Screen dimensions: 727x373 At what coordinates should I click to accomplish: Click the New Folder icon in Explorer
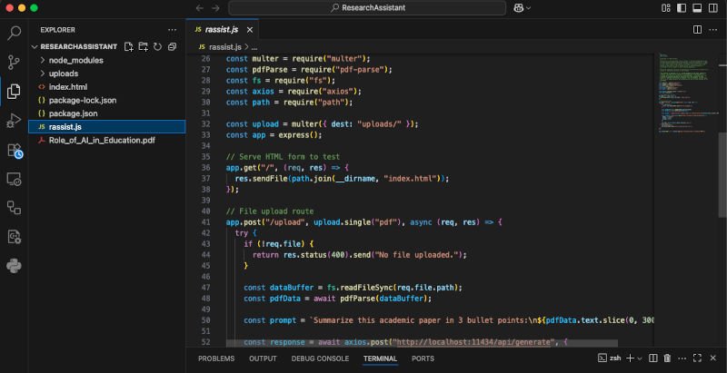143,46
